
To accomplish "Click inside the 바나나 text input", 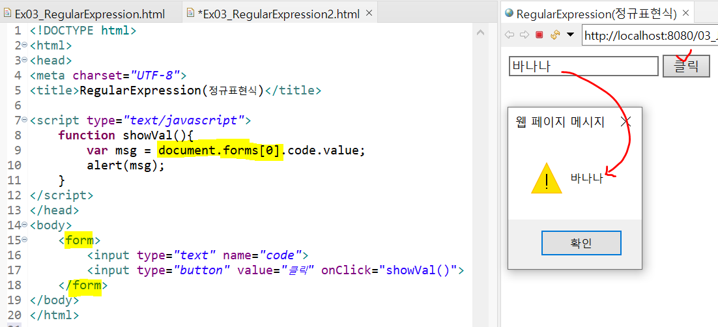I will coord(583,66).
